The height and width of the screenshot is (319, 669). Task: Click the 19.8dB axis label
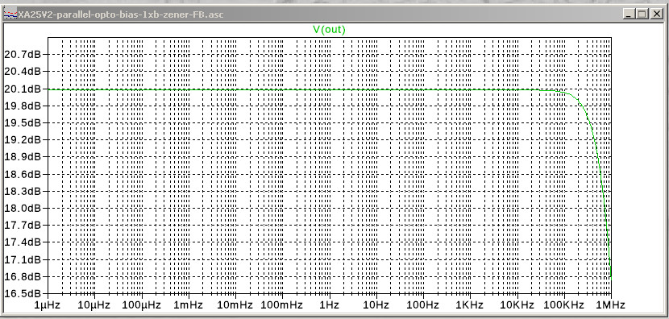click(x=23, y=106)
